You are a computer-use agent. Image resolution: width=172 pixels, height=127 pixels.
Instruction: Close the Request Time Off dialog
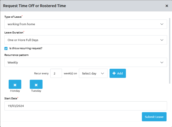pyautogui.click(x=167, y=6)
